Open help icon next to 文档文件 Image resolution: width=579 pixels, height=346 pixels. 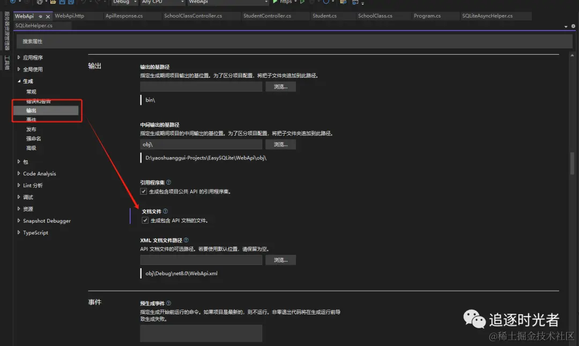point(166,211)
